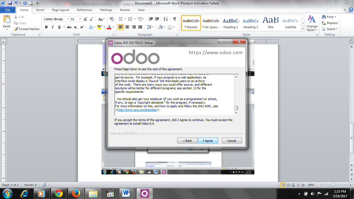The width and height of the screenshot is (354, 199).
Task: Toggle Show/Hide paragraph marks
Action: point(175,19)
